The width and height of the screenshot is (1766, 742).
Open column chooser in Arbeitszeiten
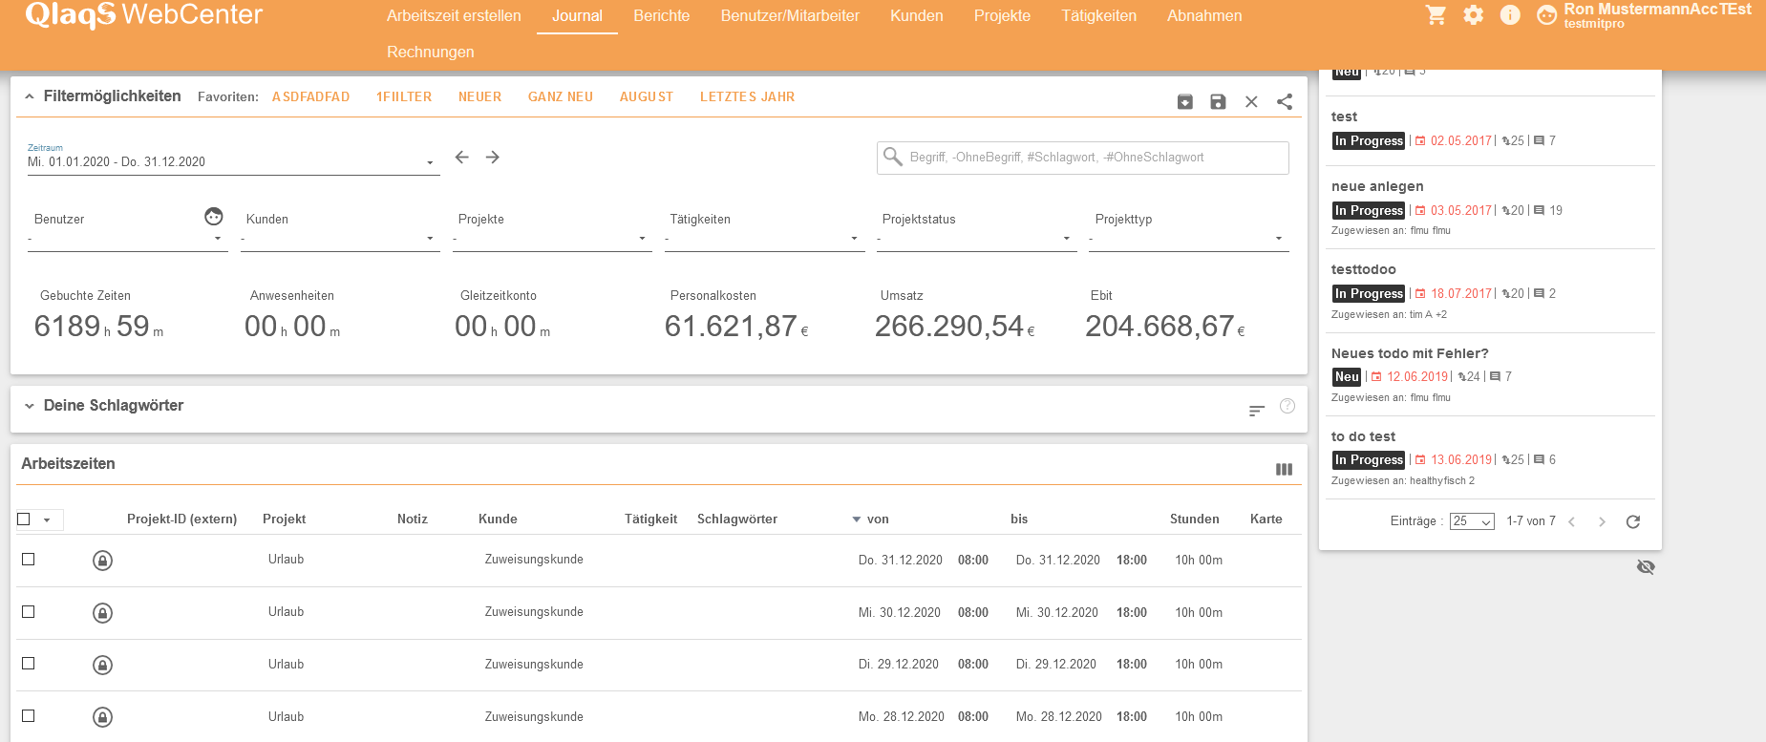tap(1284, 469)
